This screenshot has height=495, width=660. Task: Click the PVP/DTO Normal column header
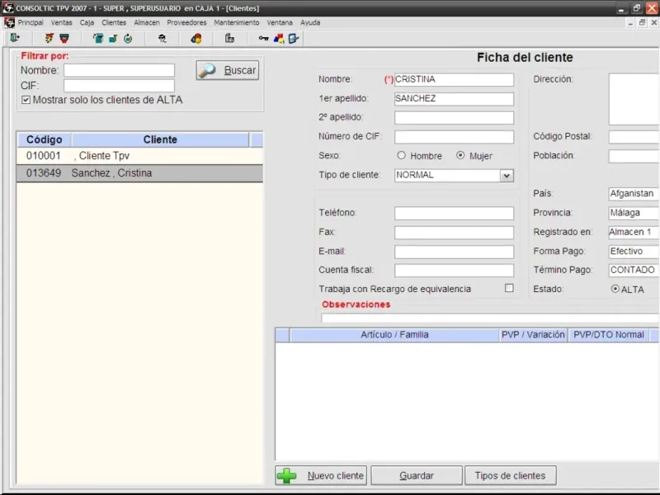coord(609,335)
